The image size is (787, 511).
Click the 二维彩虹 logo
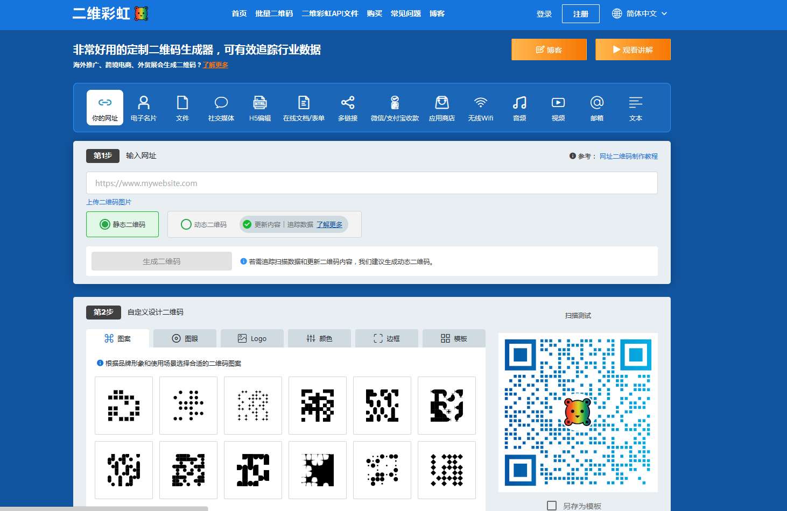110,13
